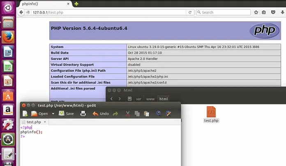Open System Settings from dock
This screenshot has height=166, width=286.
click(8, 125)
